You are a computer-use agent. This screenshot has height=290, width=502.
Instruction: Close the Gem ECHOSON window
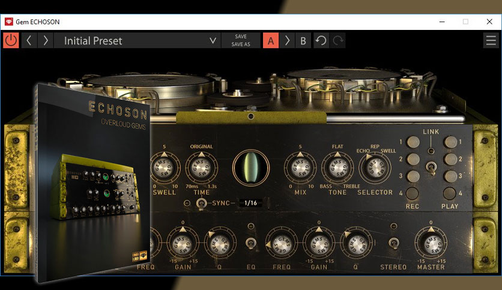(x=489, y=22)
